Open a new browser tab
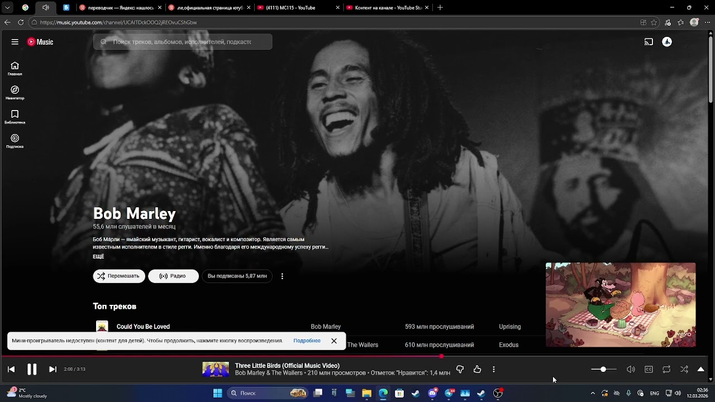 point(440,8)
